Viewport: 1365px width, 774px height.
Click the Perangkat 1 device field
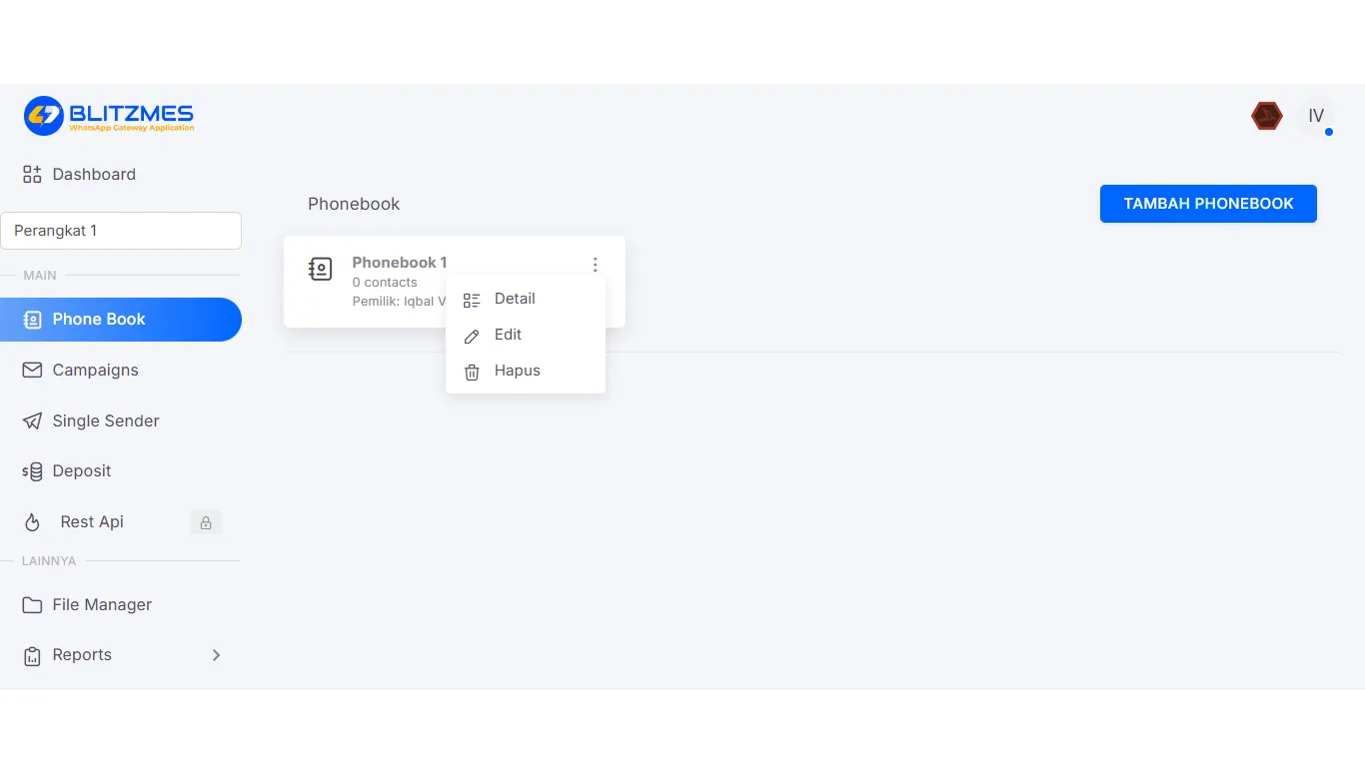(121, 231)
